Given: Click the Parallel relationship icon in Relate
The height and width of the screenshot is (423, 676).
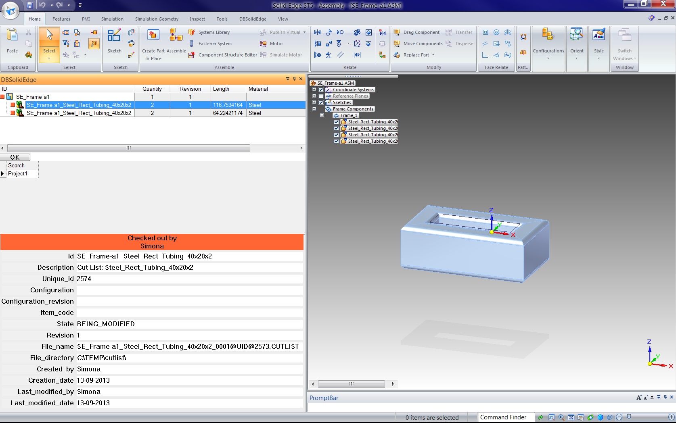Looking at the screenshot, I should click(340, 55).
